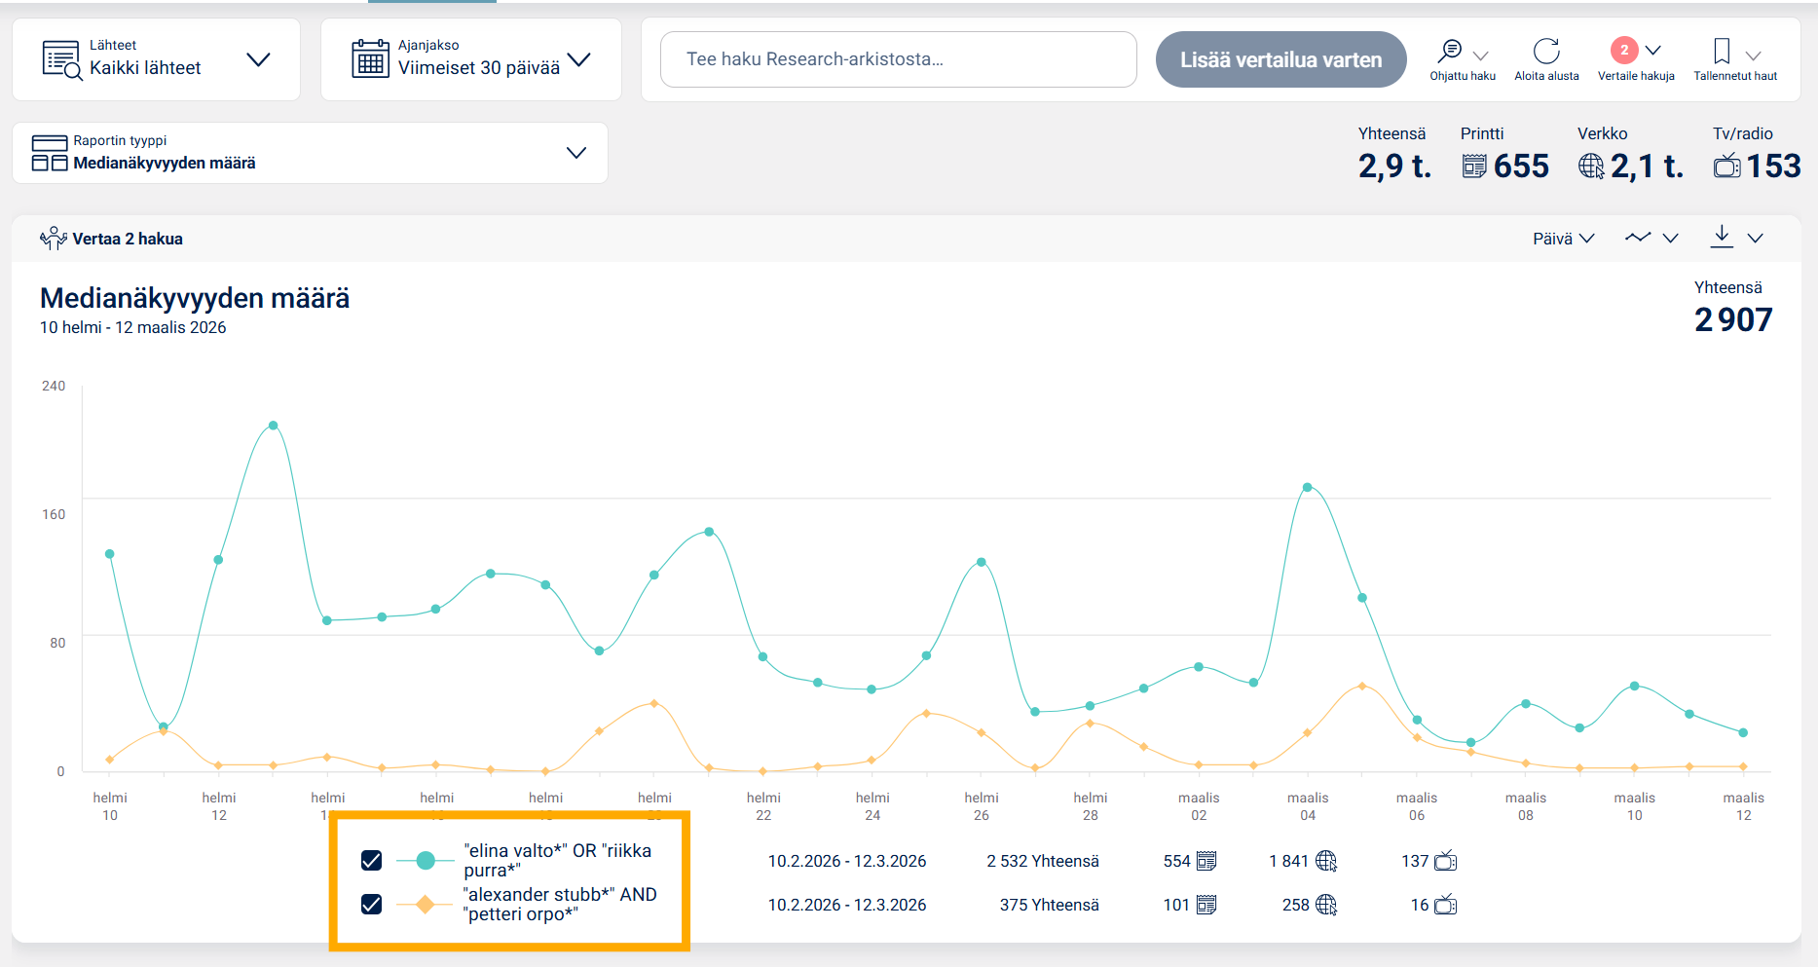The image size is (1818, 967).
Task: Open the Ohjattu haku guided search icon
Action: tap(1451, 51)
